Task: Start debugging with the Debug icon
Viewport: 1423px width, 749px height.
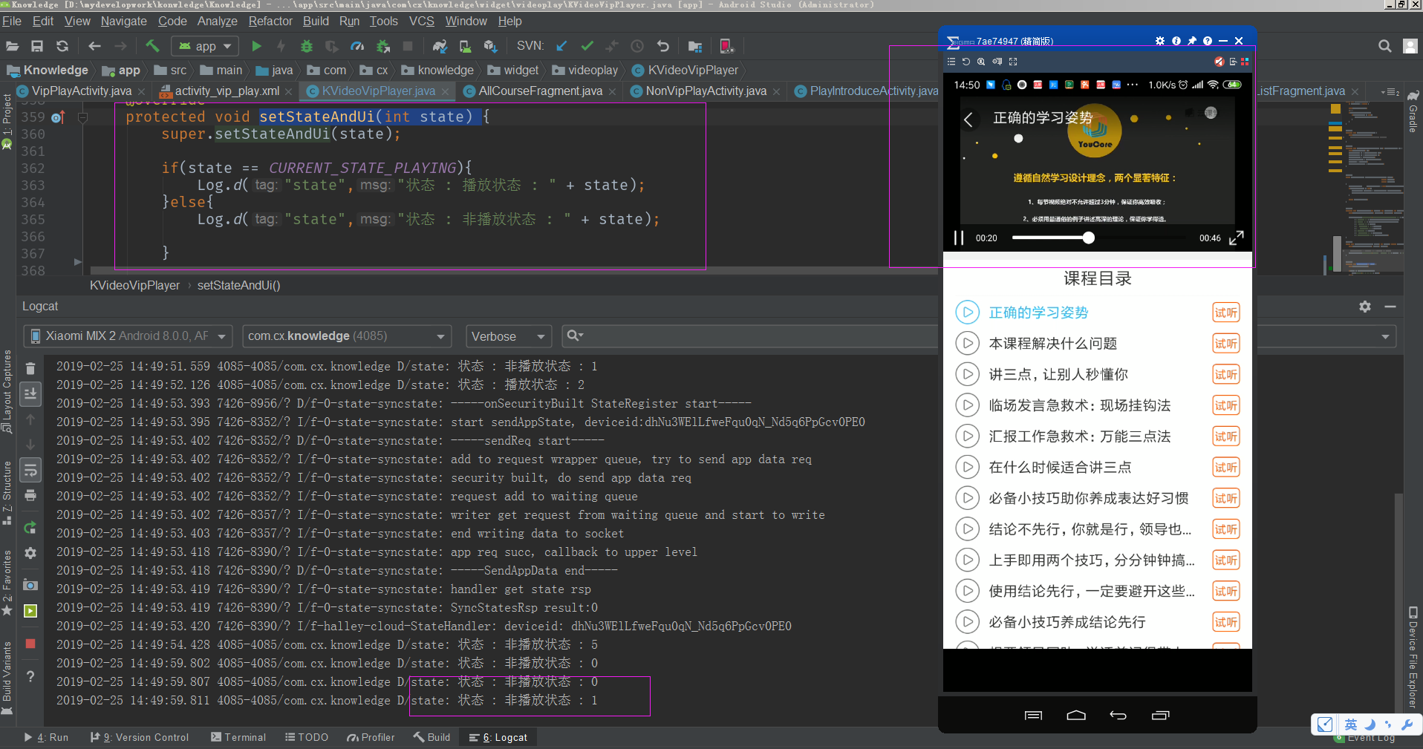Action: click(x=307, y=46)
